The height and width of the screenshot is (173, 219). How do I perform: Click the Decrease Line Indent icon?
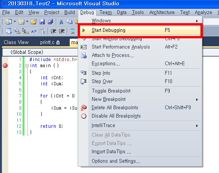tap(53, 31)
